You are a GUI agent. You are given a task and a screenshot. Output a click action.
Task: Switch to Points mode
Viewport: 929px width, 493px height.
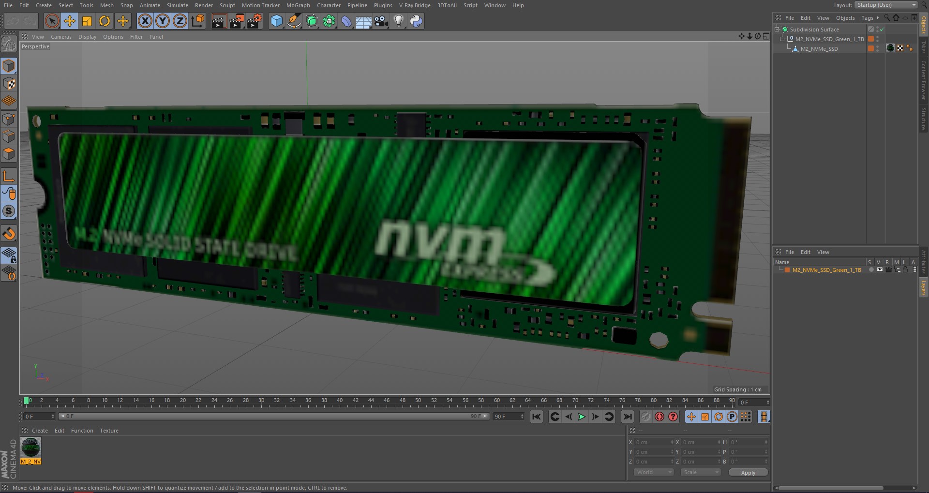click(x=9, y=119)
